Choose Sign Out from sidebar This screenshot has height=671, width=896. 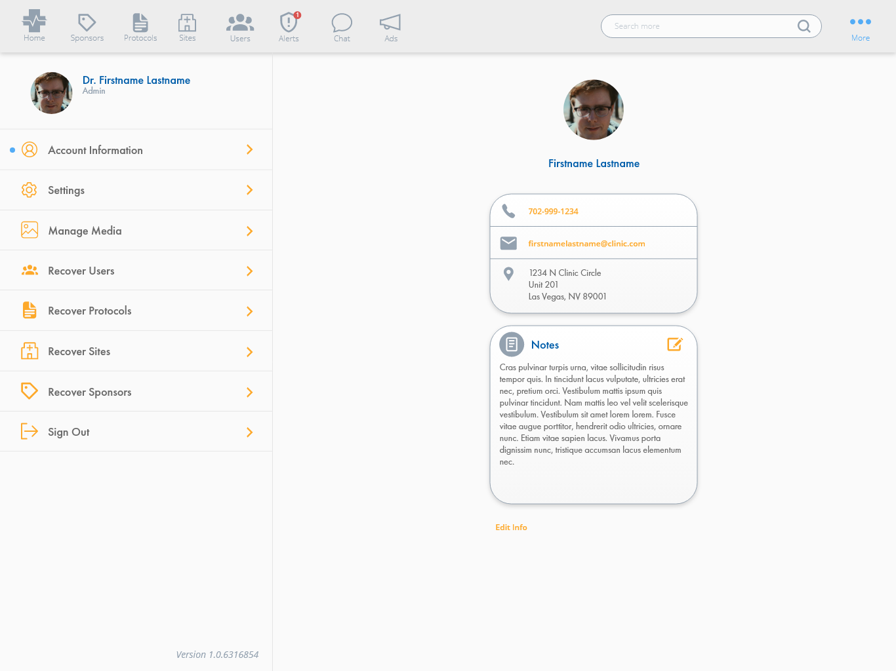point(69,432)
